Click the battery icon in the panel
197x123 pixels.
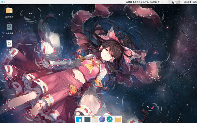pyautogui.click(x=190, y=2)
